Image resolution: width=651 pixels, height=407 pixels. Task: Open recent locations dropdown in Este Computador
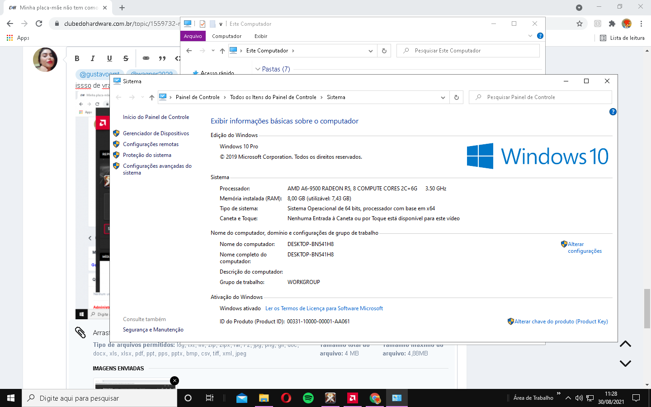coord(213,51)
